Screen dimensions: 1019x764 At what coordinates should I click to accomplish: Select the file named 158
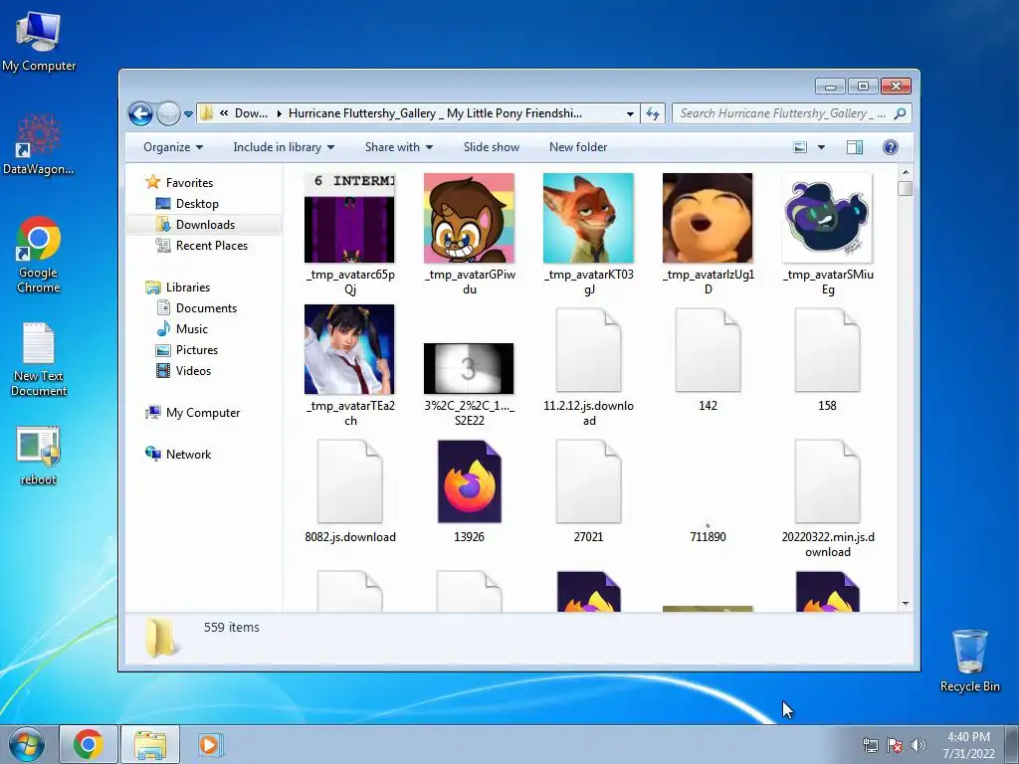coord(827,360)
